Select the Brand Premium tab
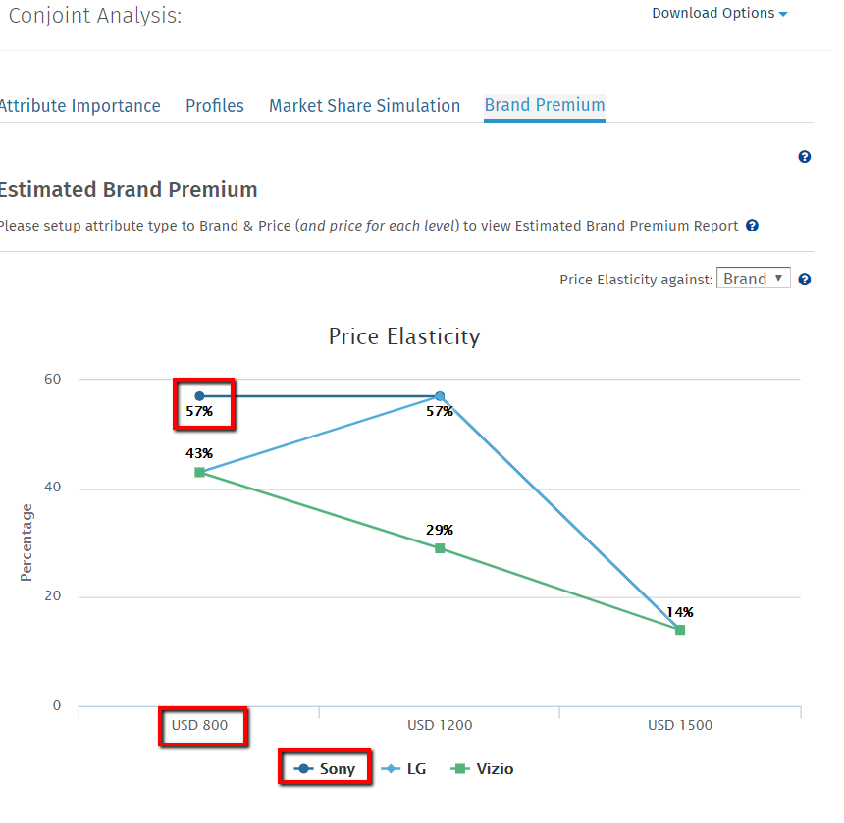Screen dimensions: 844x823 click(x=545, y=105)
